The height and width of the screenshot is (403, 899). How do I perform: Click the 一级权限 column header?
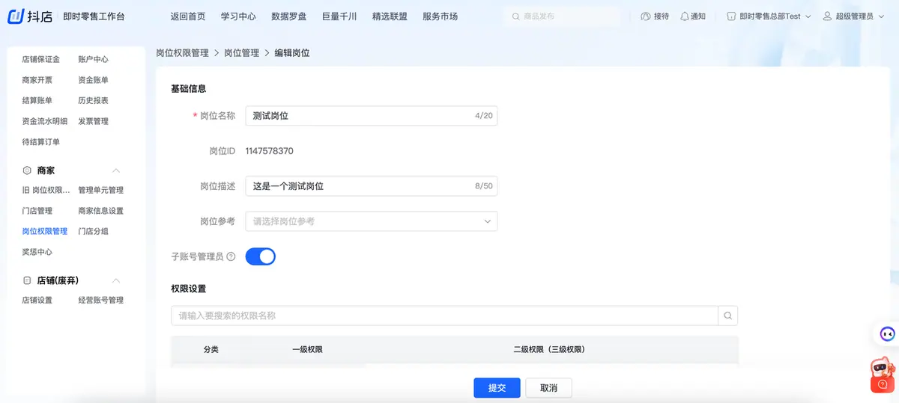(x=307, y=349)
